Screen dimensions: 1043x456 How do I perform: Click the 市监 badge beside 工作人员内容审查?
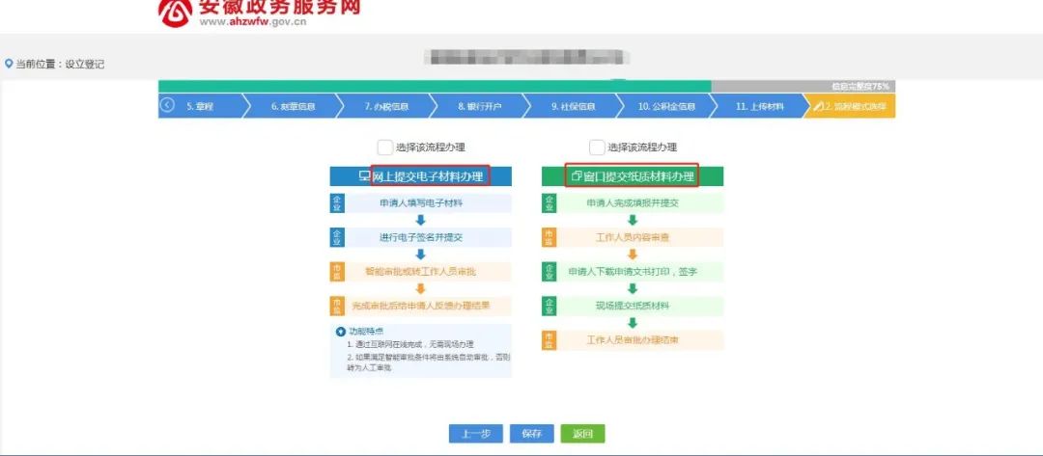550,237
